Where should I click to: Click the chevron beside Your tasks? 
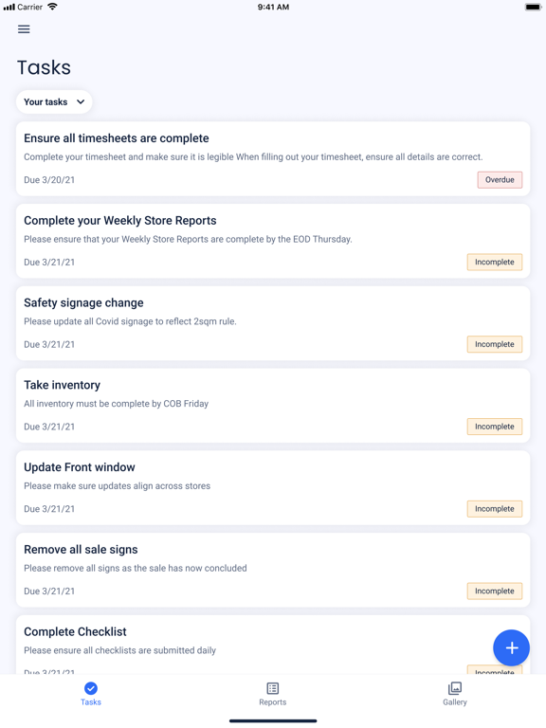(x=81, y=101)
